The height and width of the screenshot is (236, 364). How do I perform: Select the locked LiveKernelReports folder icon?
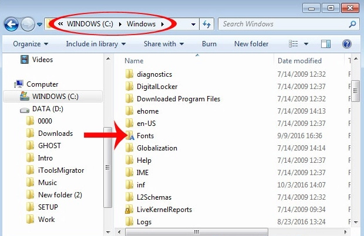[129, 210]
